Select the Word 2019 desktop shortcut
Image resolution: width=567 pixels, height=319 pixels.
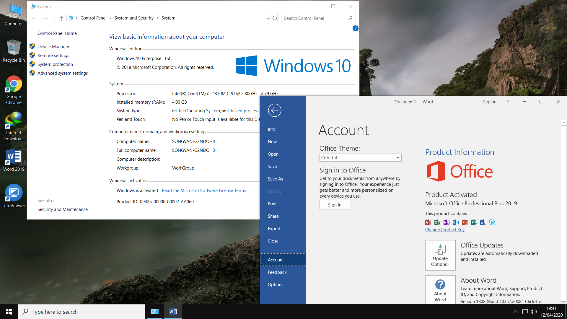pos(14,160)
